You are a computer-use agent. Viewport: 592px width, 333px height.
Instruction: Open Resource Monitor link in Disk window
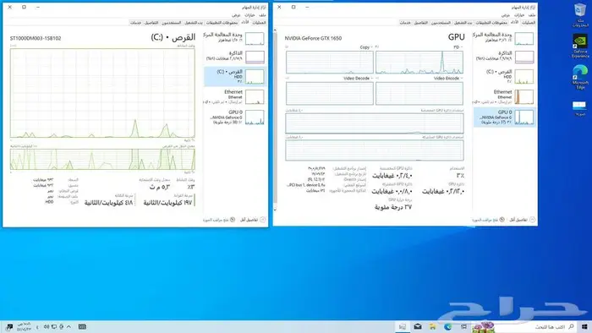tap(219, 220)
